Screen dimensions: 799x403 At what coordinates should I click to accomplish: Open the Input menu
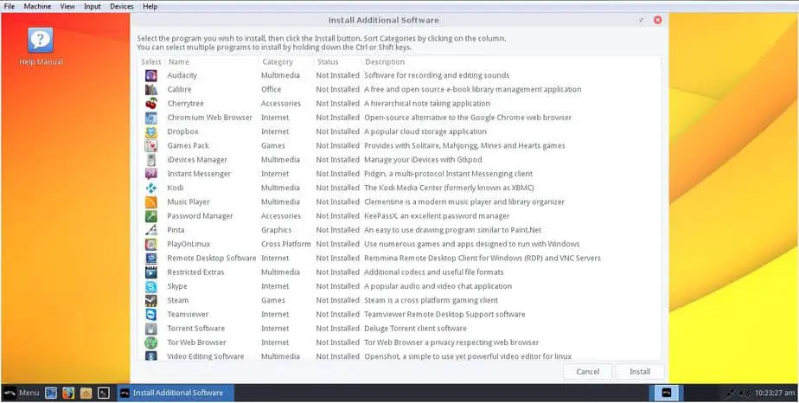93,7
